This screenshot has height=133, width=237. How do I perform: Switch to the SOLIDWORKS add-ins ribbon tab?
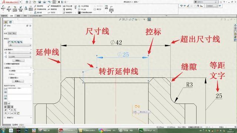(x=36, y=16)
